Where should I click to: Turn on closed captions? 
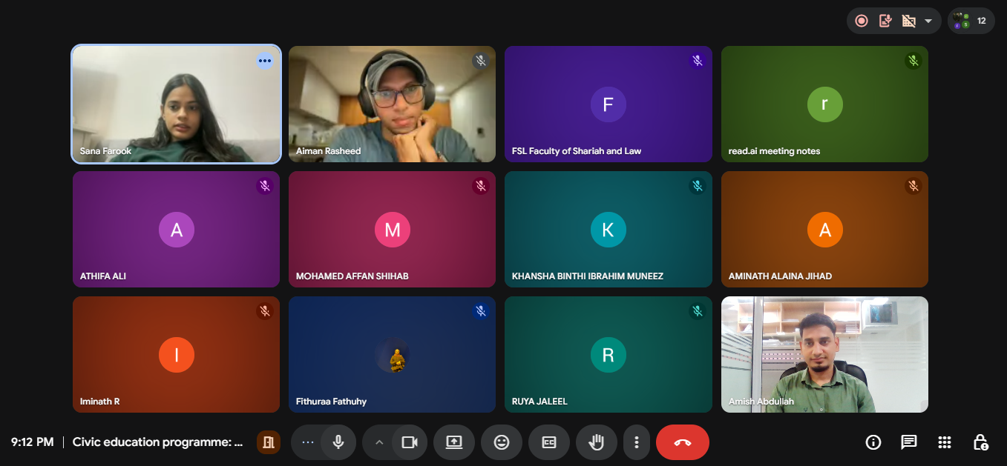coord(549,442)
